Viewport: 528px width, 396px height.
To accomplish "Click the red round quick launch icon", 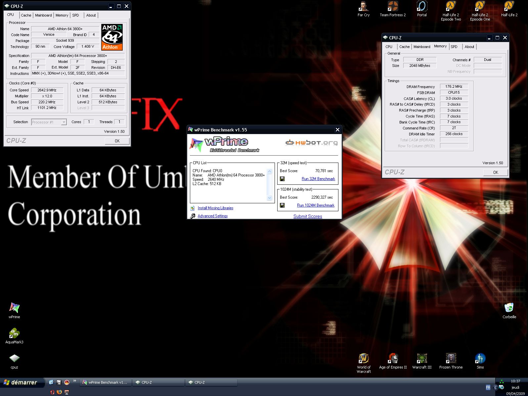I will [66, 382].
